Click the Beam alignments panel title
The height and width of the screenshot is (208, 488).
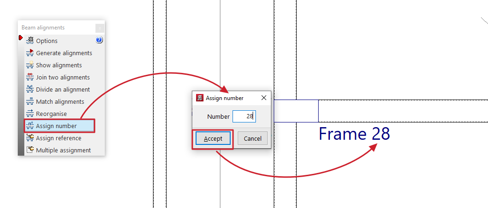[x=43, y=28]
